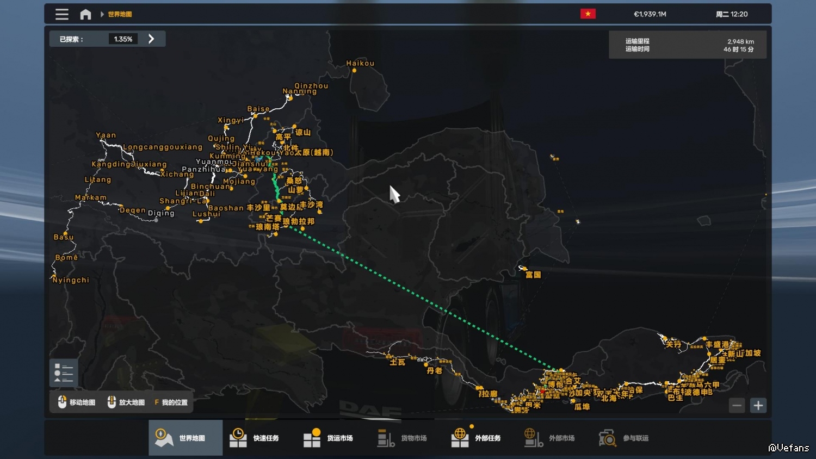This screenshot has height=459, width=816.
Task: Select the 丰盛港 city label
Action: [x=717, y=344]
